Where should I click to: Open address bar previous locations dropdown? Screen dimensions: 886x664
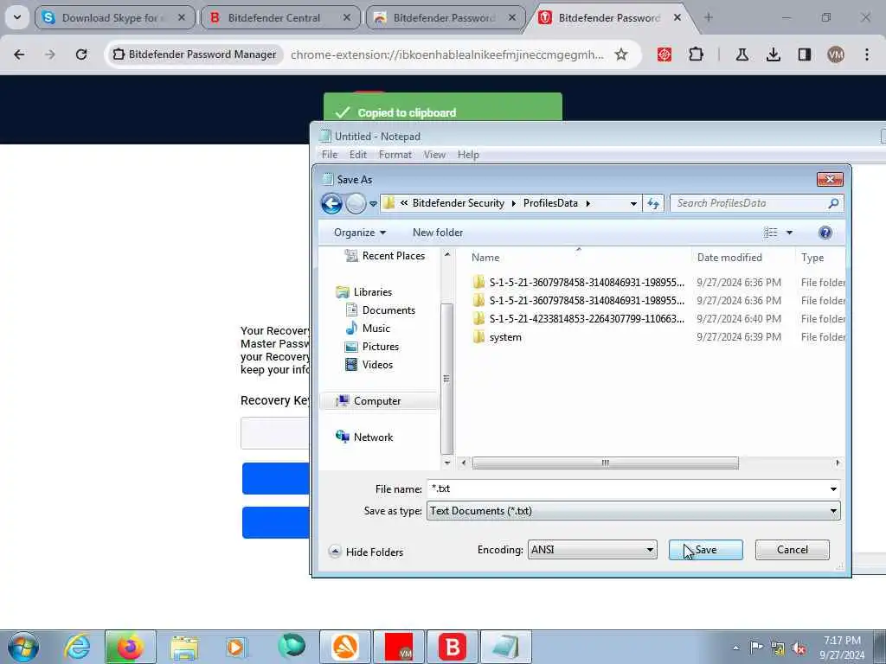(633, 203)
